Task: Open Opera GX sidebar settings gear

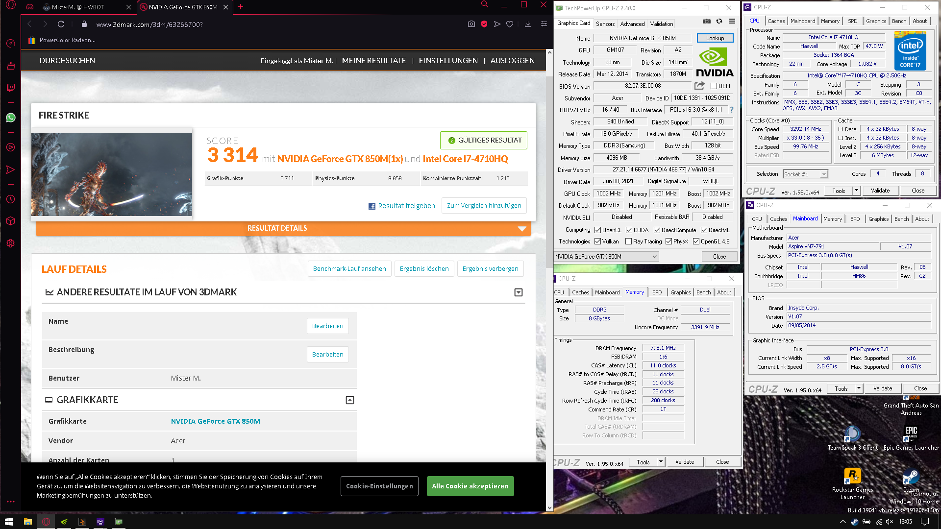Action: click(10, 243)
